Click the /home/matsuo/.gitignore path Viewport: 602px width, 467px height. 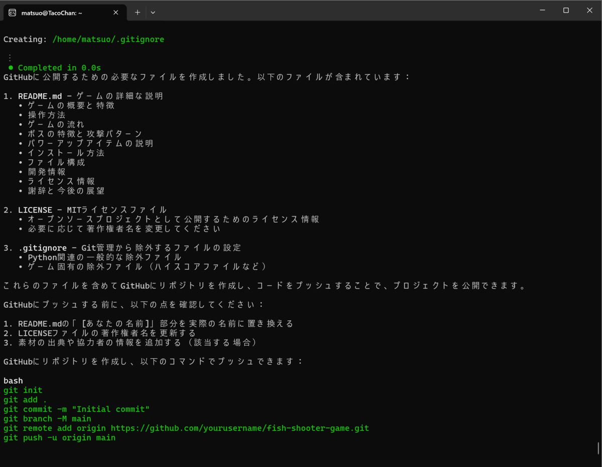click(x=108, y=39)
